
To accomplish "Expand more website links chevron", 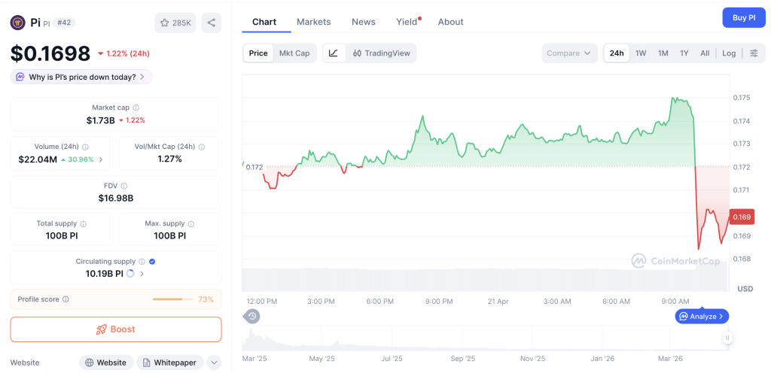I will 214,362.
